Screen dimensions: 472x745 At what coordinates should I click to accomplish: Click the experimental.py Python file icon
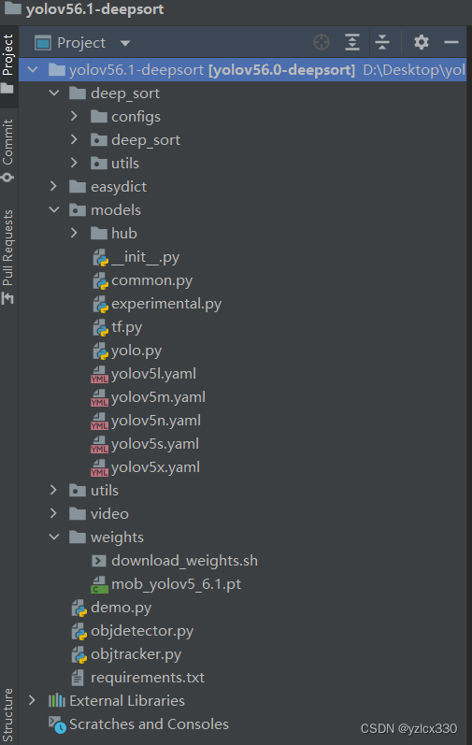click(x=100, y=304)
